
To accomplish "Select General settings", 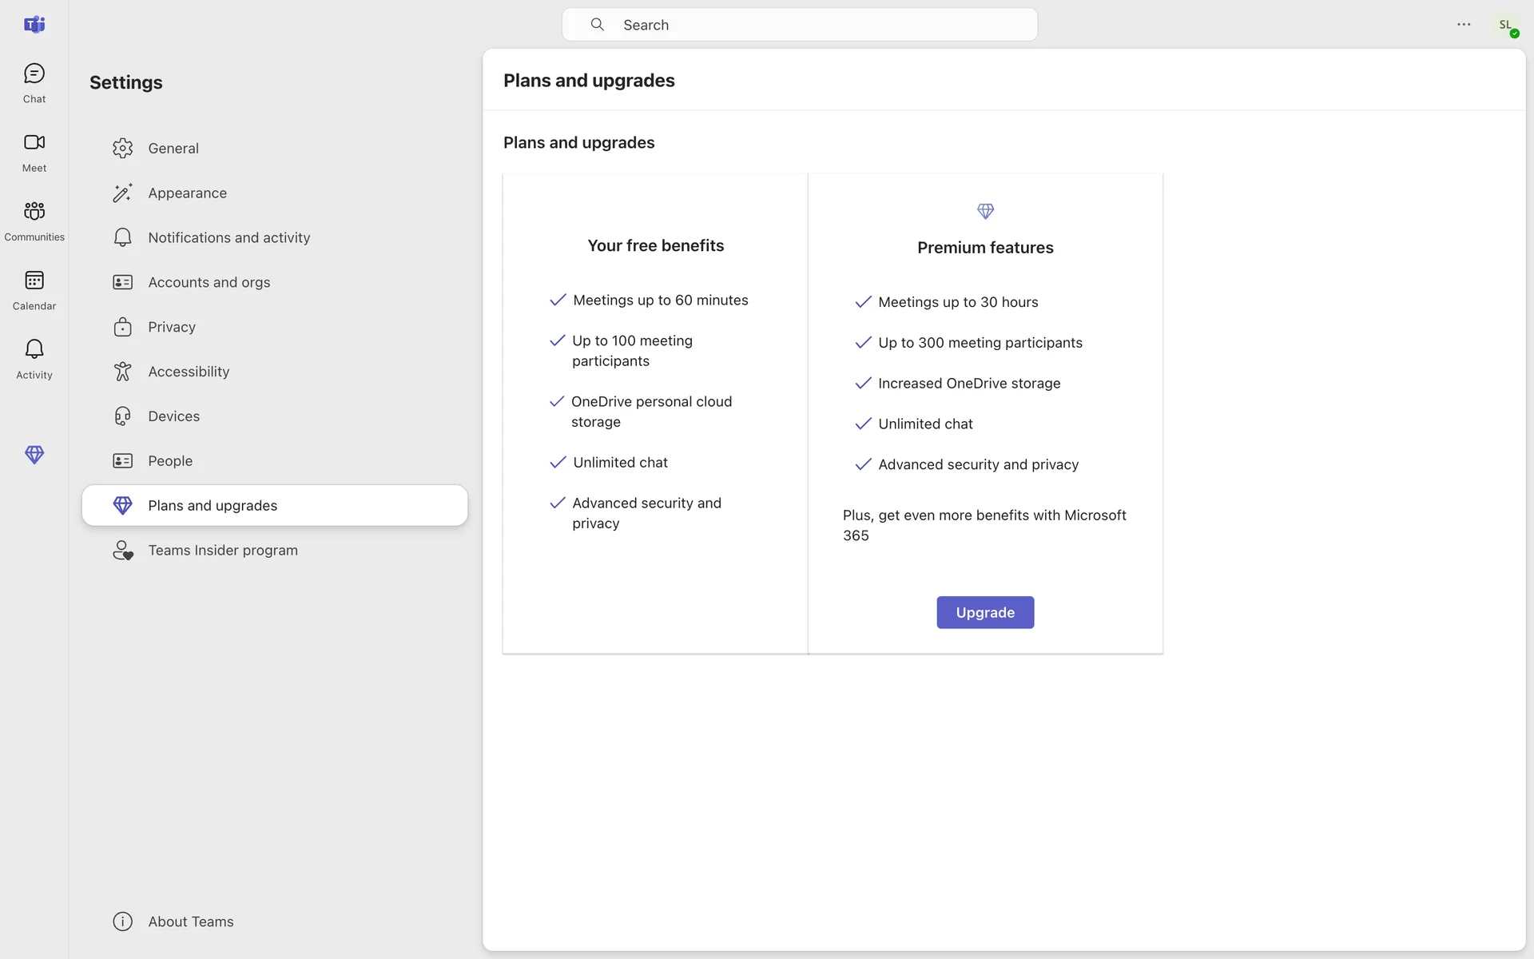I will [173, 149].
